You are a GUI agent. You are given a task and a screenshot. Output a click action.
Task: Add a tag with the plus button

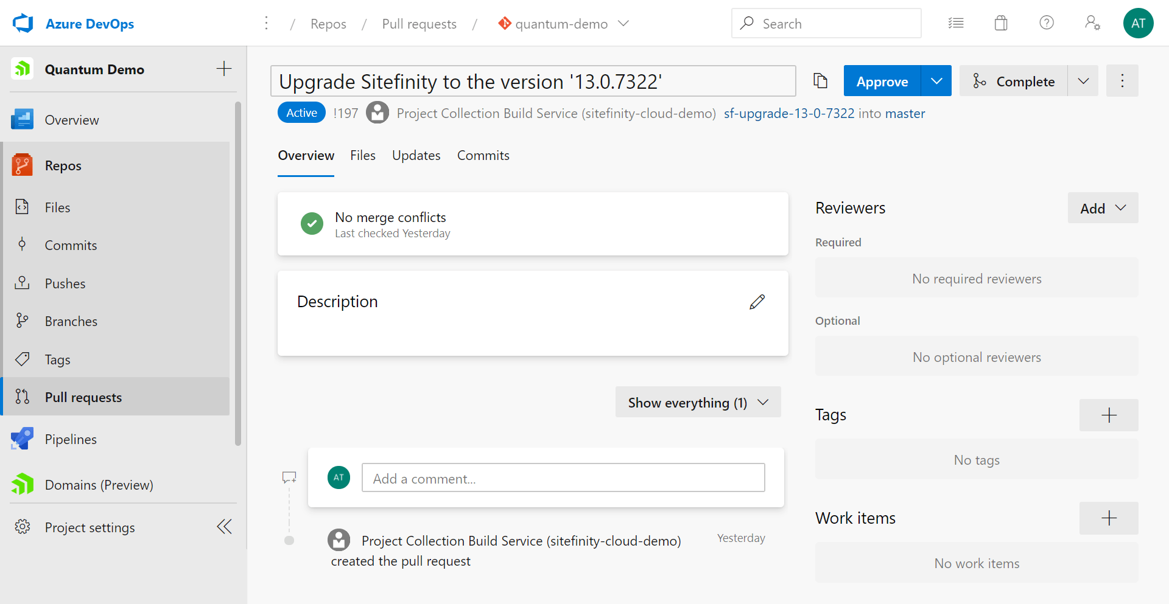[x=1108, y=415]
